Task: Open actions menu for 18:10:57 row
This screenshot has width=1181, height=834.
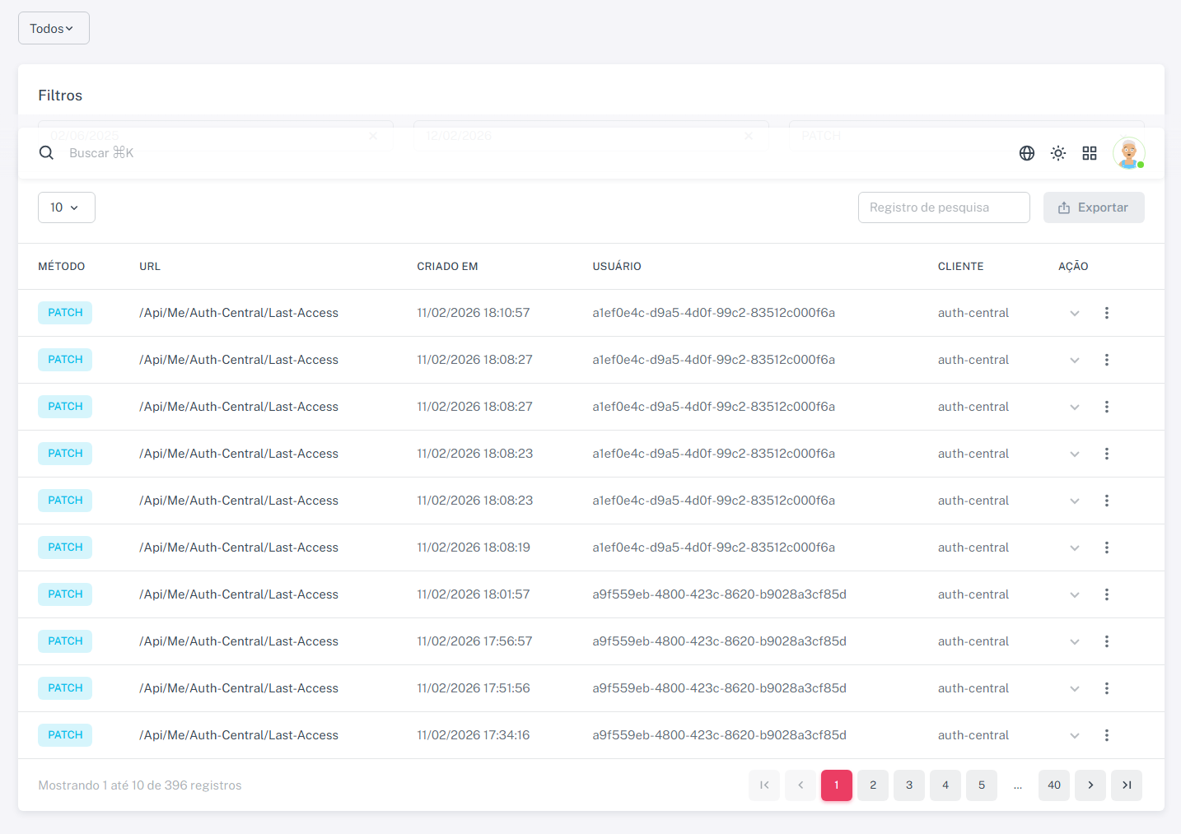Action: tap(1107, 313)
